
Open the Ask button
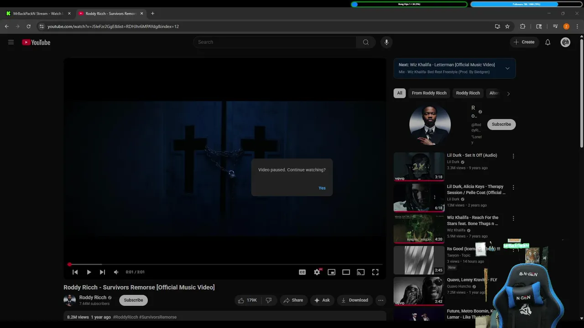[322, 300]
